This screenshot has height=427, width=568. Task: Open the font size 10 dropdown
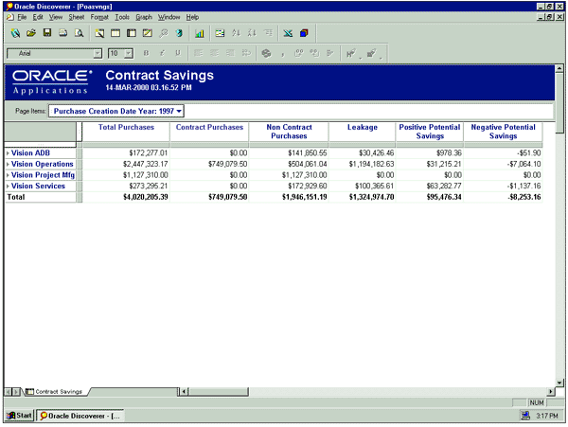(129, 53)
